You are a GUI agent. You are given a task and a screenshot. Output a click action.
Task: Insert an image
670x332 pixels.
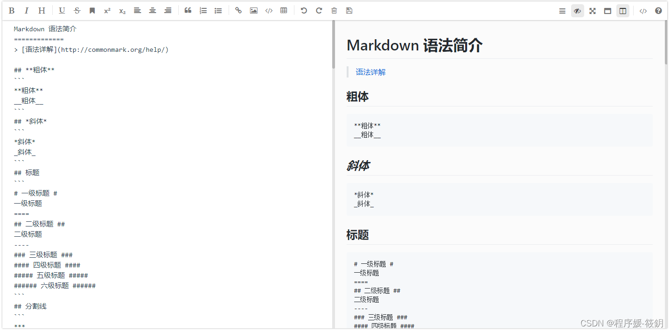click(253, 11)
